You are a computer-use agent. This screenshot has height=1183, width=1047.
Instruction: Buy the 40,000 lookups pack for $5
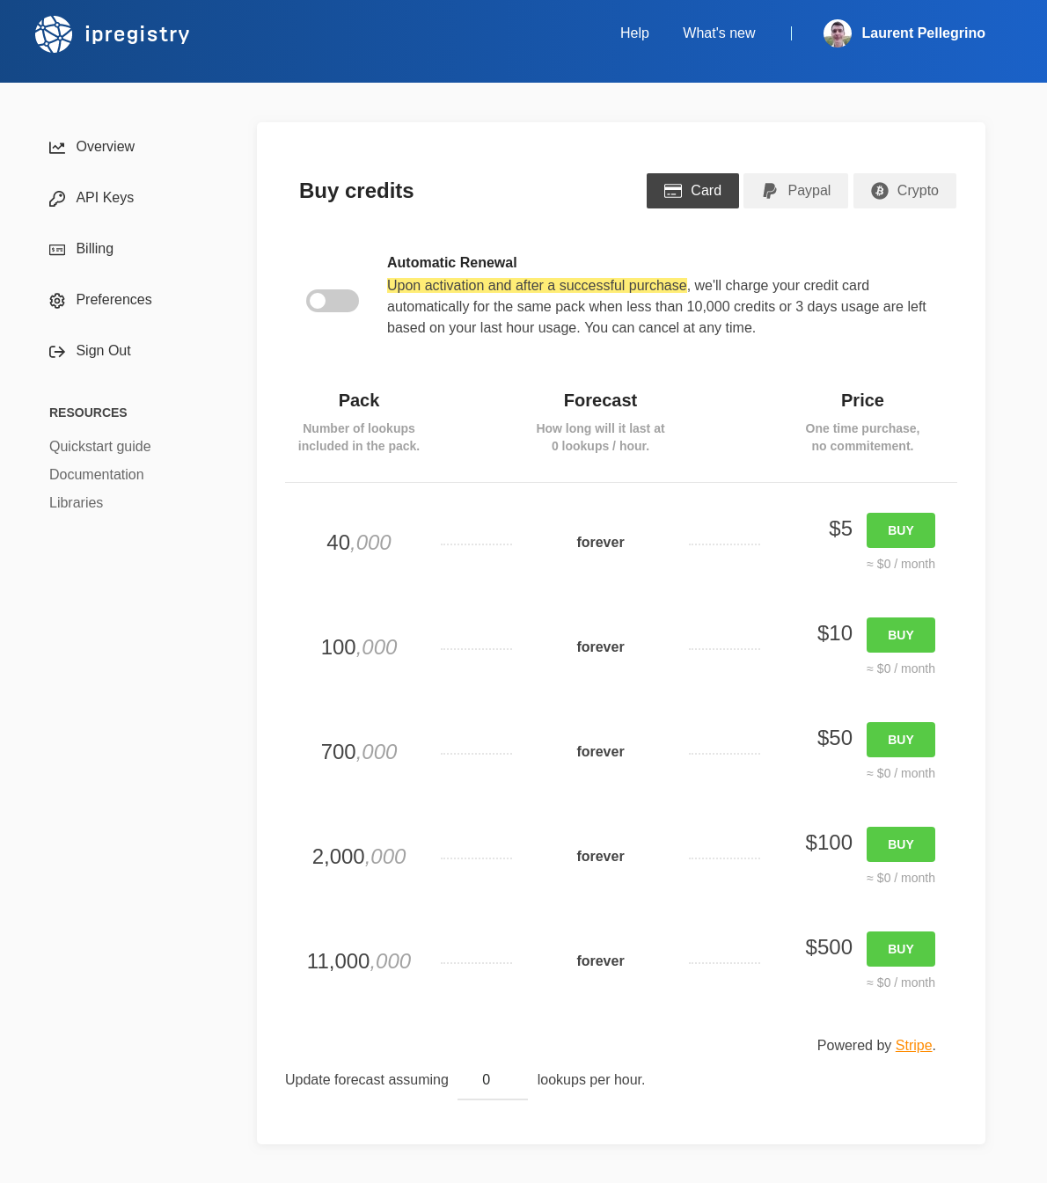point(900,530)
